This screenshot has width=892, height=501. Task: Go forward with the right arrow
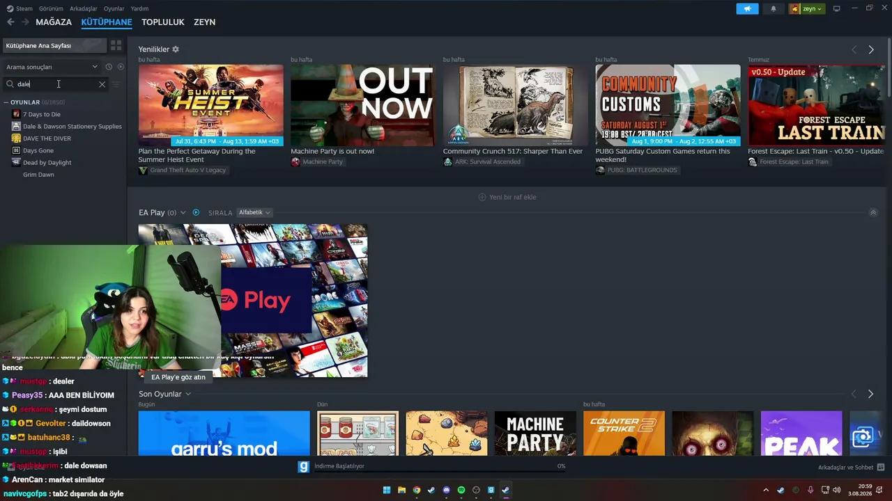coord(25,22)
